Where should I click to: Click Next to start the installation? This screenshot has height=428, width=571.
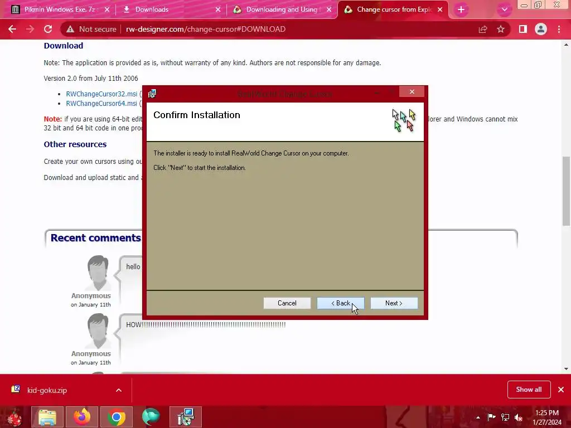(394, 303)
